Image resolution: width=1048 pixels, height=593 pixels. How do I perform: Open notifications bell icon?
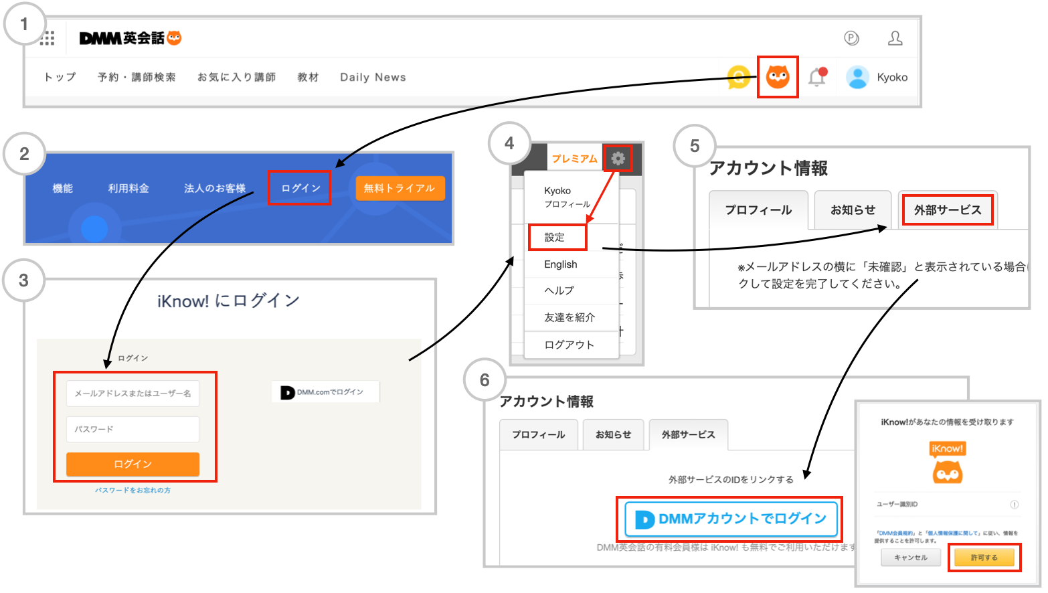point(817,77)
